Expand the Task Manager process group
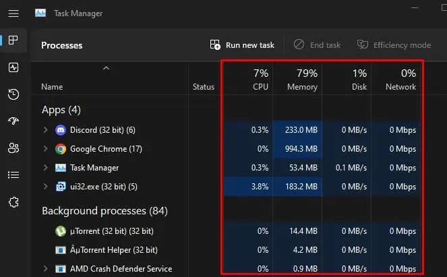 click(x=45, y=168)
